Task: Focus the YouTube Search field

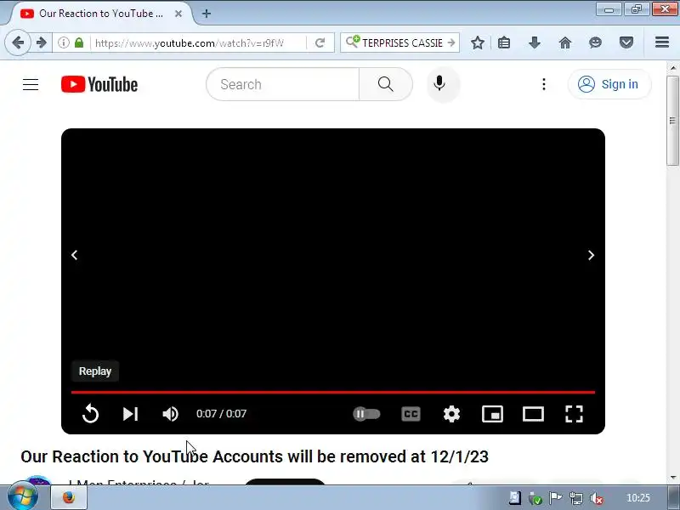Action: (283, 84)
